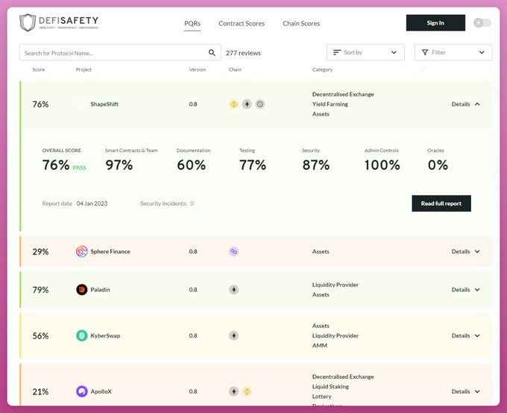Viewport: 507px width, 413px height.
Task: Click ShapeShift's BNB chain icon
Action: tap(234, 104)
